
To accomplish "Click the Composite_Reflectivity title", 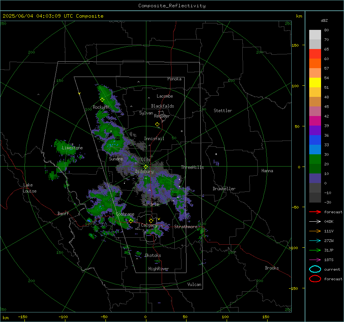I will pos(172,6).
